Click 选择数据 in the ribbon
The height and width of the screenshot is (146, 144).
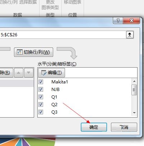[28, 2]
